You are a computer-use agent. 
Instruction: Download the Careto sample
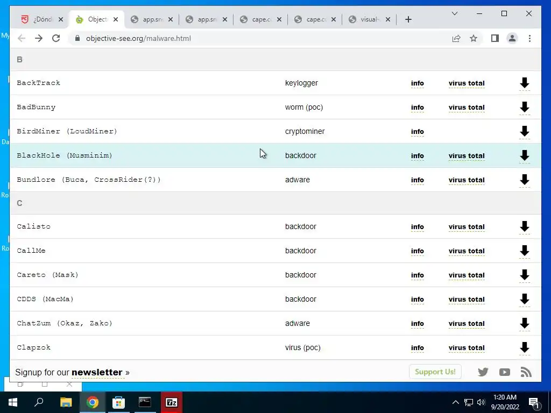tap(524, 275)
